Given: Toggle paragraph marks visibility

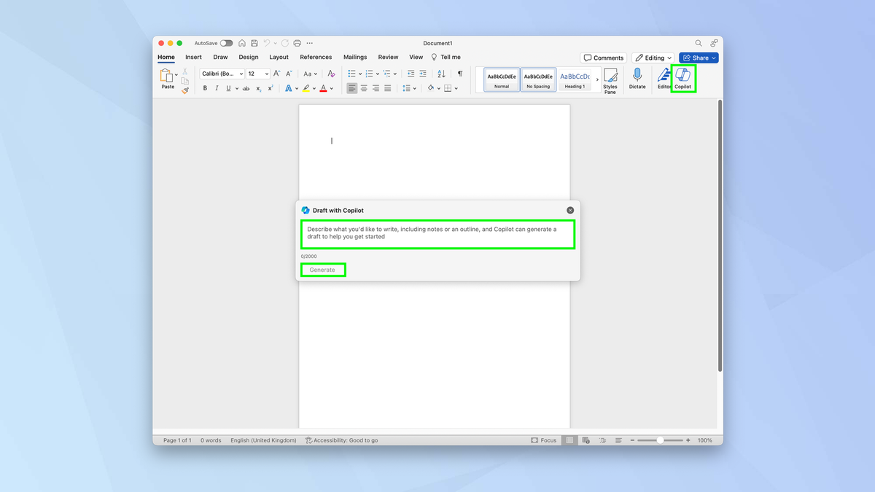Looking at the screenshot, I should (x=459, y=74).
